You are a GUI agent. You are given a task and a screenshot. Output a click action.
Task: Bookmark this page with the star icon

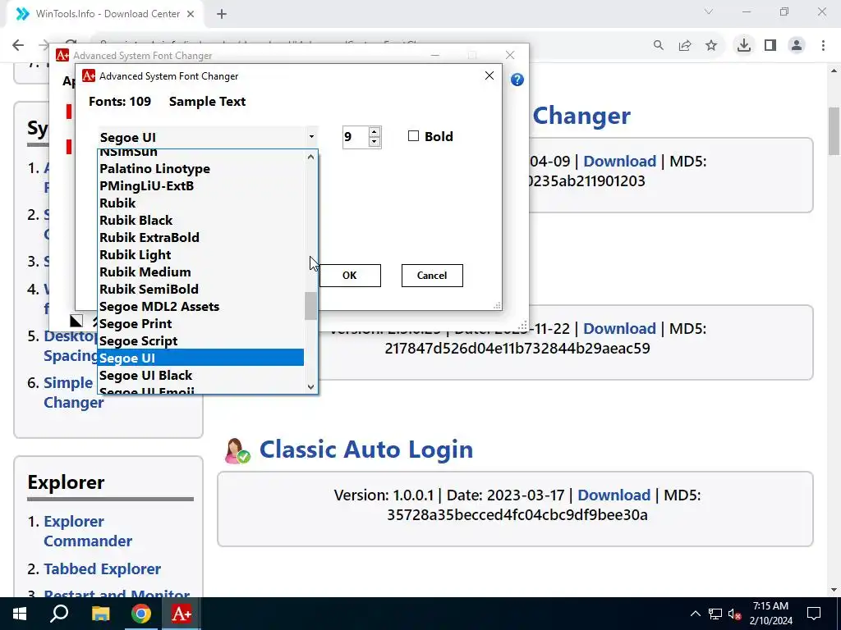click(711, 46)
